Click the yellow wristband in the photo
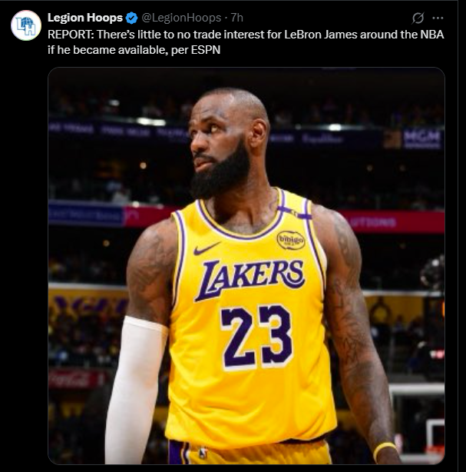Viewport: 466px width, 472px height. pyautogui.click(x=385, y=450)
